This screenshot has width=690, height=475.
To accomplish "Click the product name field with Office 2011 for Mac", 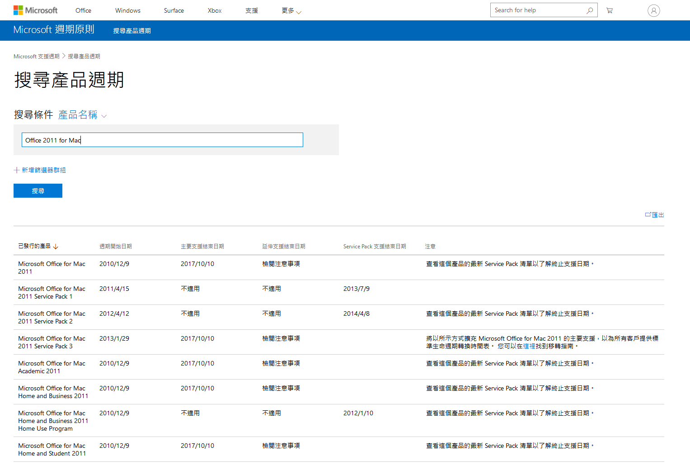I will (x=162, y=140).
